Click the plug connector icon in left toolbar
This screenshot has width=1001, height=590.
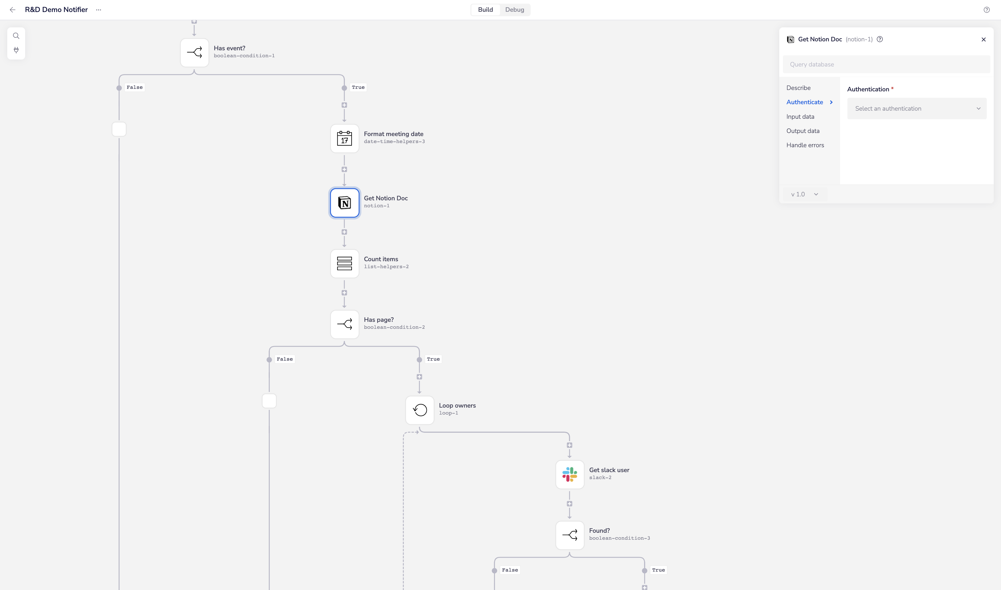pyautogui.click(x=16, y=50)
